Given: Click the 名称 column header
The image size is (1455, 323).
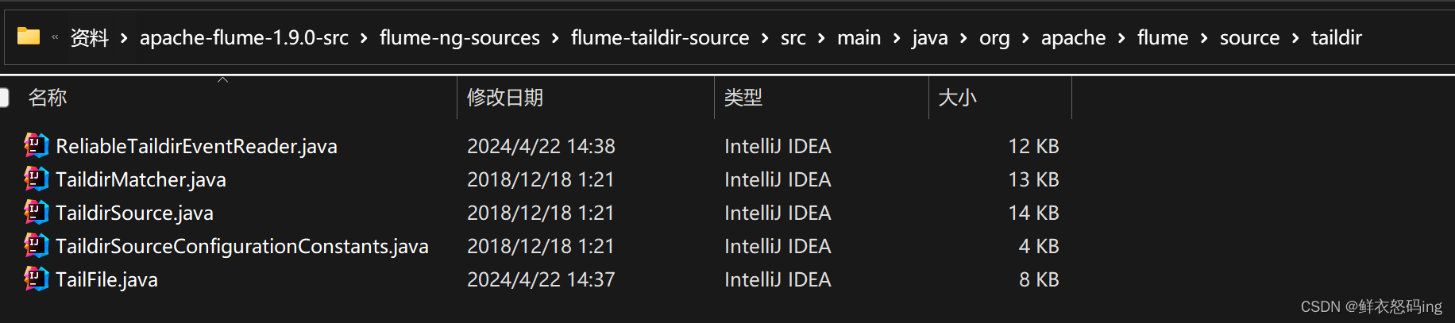Looking at the screenshot, I should (48, 98).
